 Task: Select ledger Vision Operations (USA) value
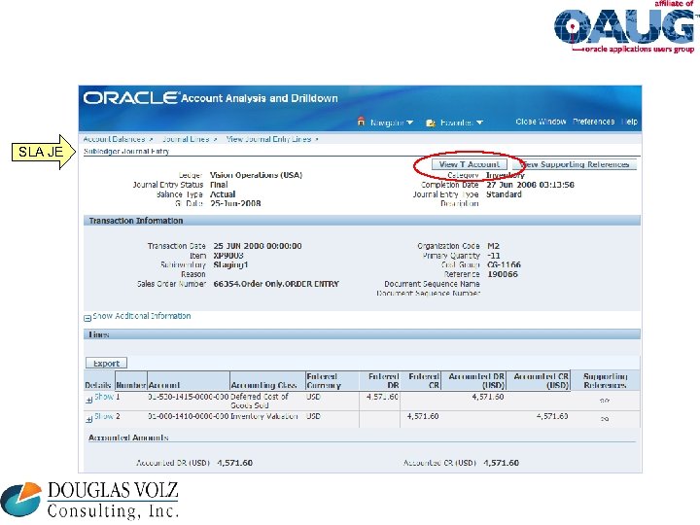[256, 175]
